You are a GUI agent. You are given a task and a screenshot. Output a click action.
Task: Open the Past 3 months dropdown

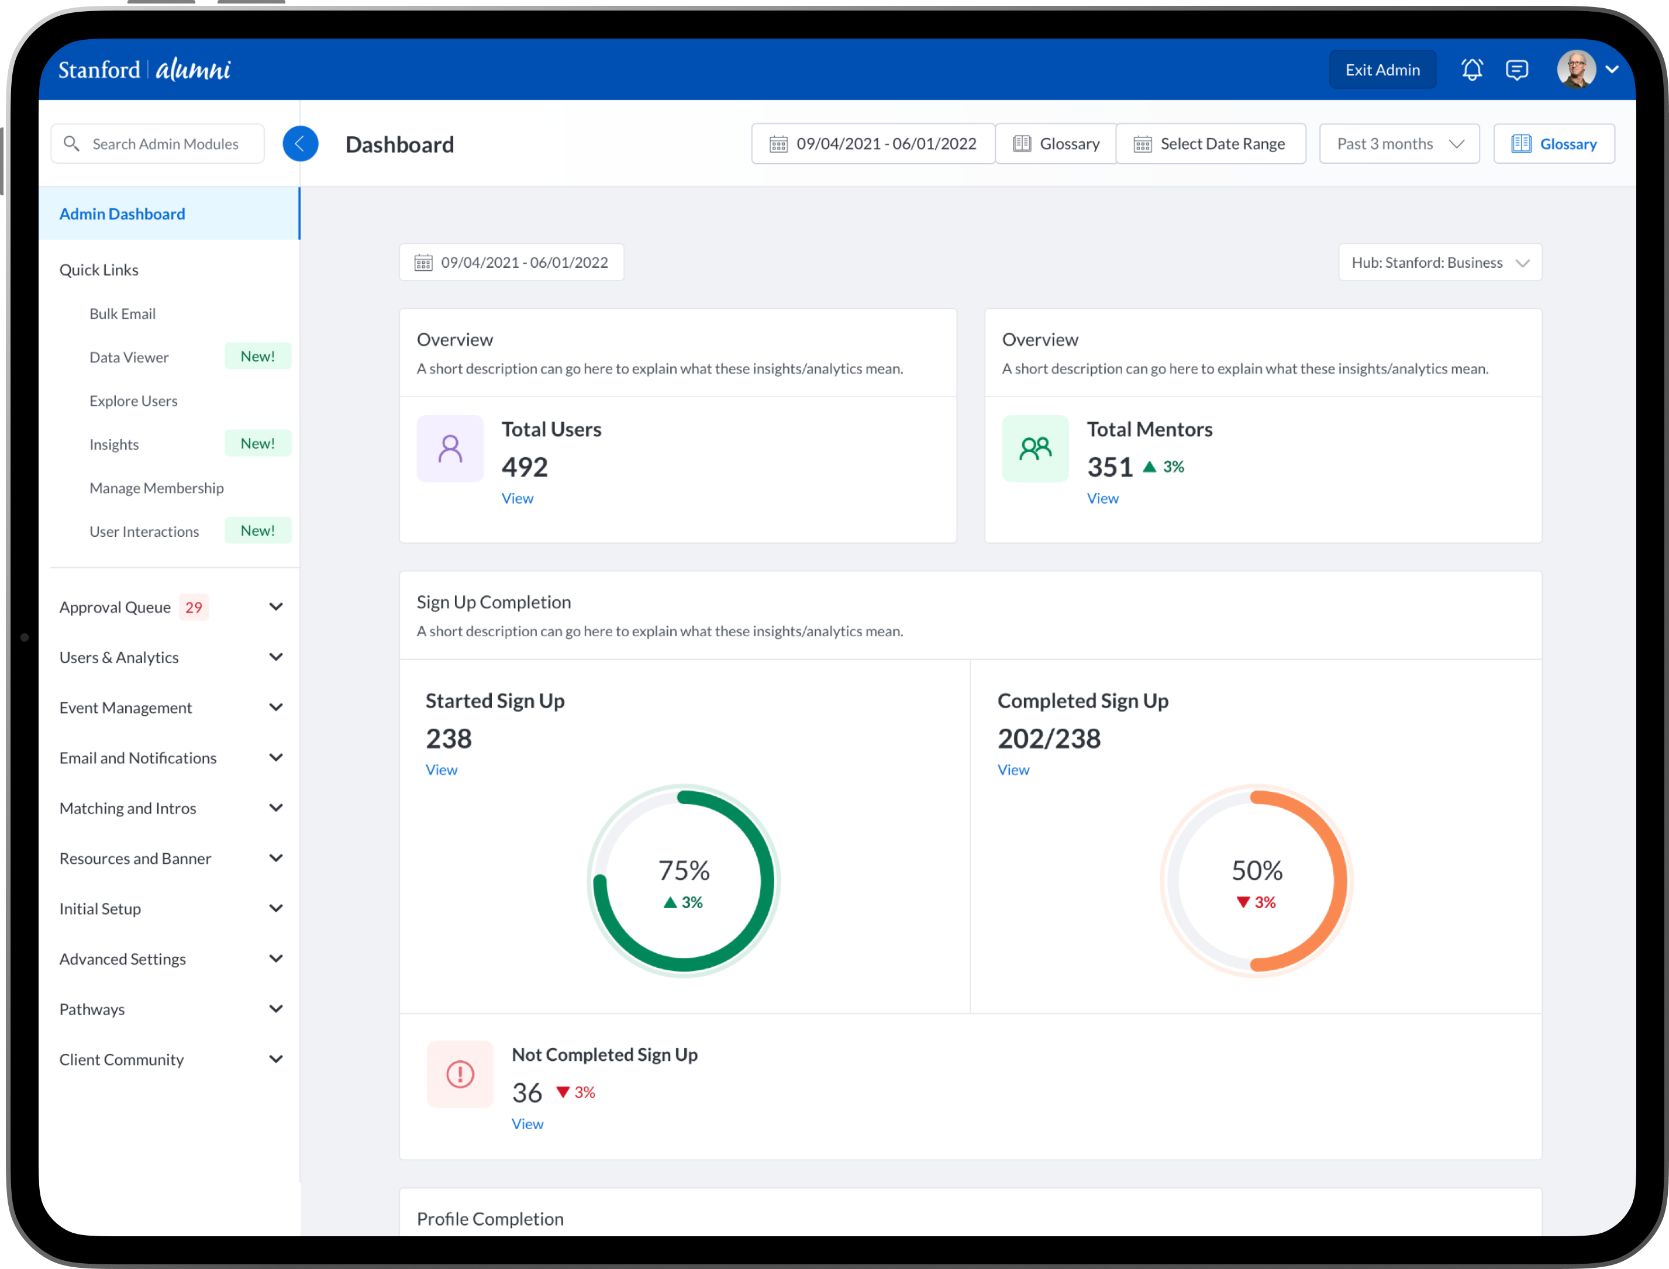1399,143
